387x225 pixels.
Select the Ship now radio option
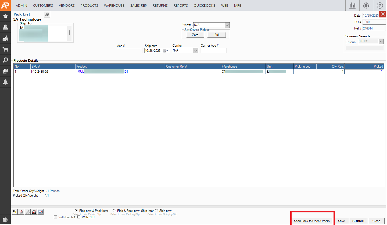point(156,211)
